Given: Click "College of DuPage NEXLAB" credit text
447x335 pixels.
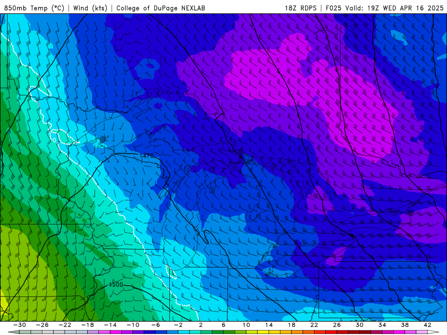Looking at the screenshot, I should point(160,8).
